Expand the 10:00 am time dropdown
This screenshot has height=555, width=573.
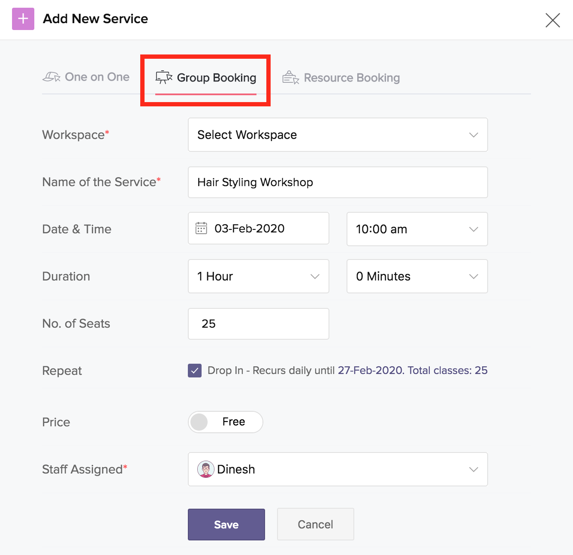click(417, 229)
